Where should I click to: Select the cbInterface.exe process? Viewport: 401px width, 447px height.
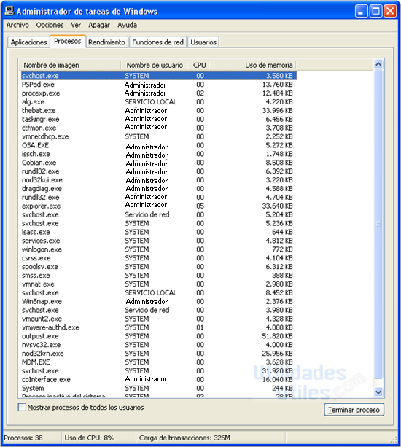click(x=158, y=379)
